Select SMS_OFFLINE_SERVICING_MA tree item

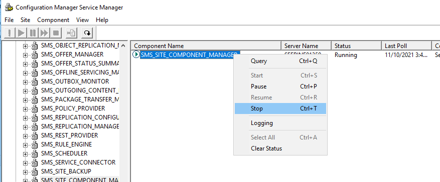(x=80, y=72)
